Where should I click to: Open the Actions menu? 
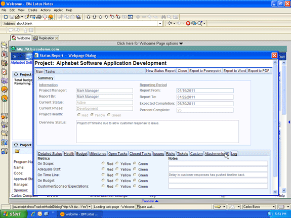tap(46, 10)
